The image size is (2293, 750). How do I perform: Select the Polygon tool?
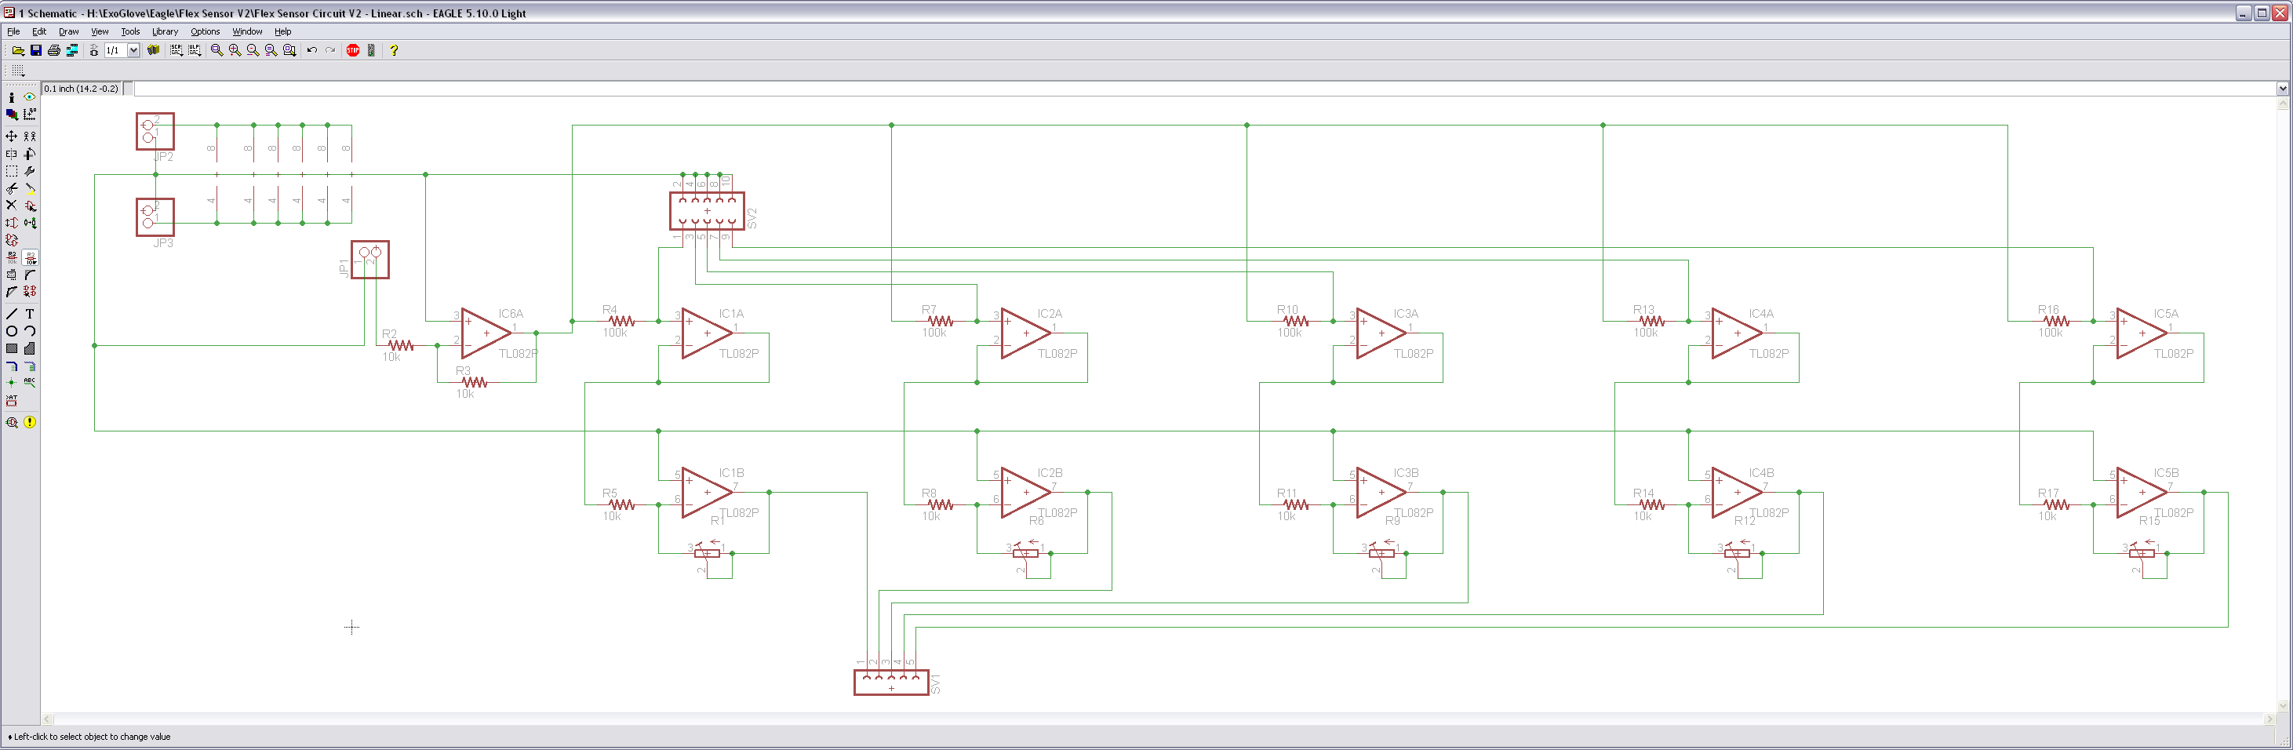point(29,349)
